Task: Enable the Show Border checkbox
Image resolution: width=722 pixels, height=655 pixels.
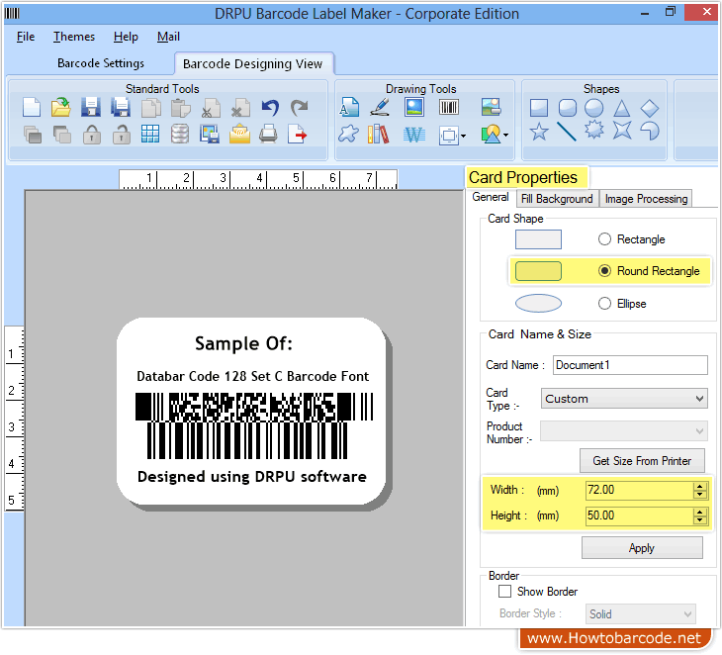Action: click(x=504, y=591)
